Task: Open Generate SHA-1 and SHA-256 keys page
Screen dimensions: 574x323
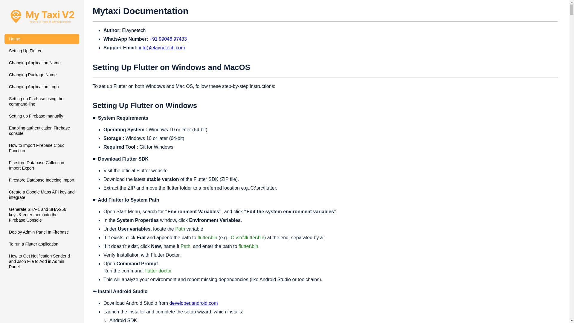Action: [x=42, y=215]
